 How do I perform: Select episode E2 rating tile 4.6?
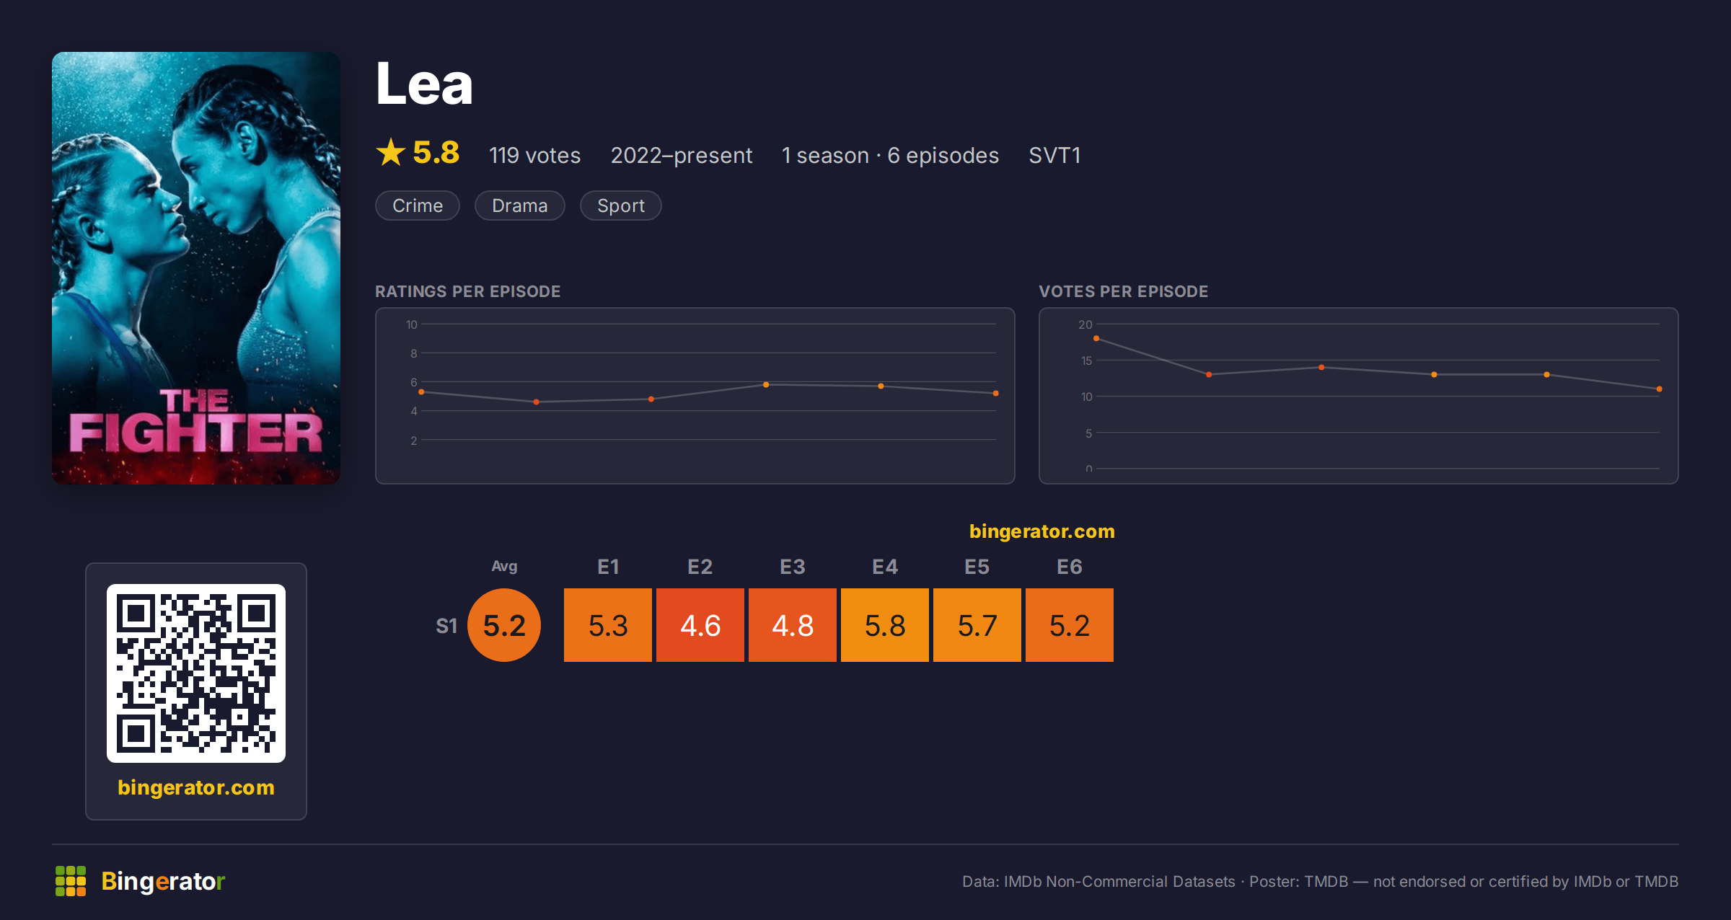[x=700, y=625]
